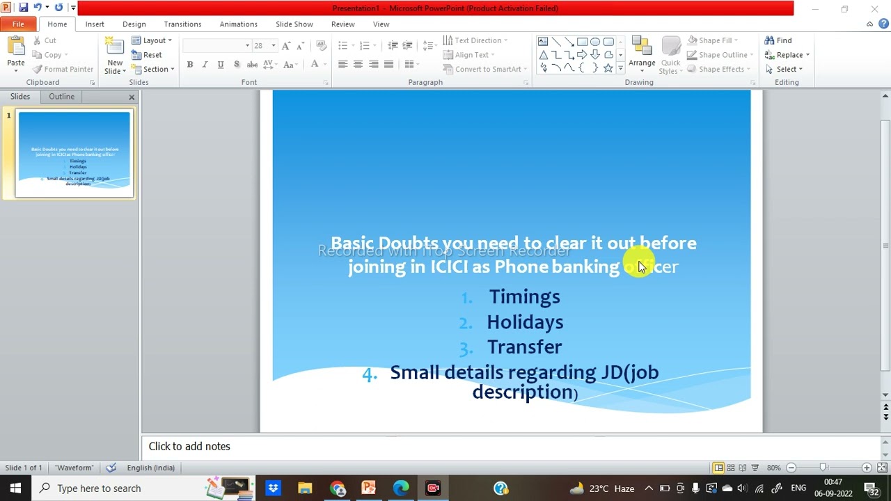This screenshot has height=501, width=891.
Task: Justify the text
Action: [x=389, y=65]
